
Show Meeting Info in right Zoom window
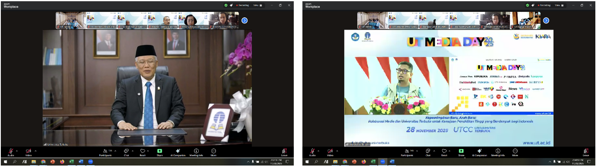498,152
